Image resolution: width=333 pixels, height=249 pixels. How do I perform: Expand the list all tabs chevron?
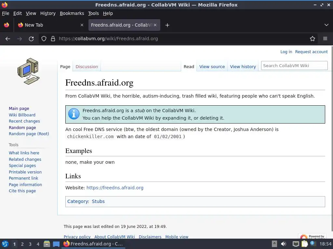pos(326,25)
